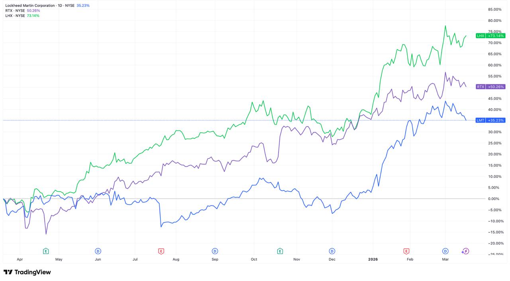Click the Oct label on time axis
The image size is (510, 281).
point(254,260)
